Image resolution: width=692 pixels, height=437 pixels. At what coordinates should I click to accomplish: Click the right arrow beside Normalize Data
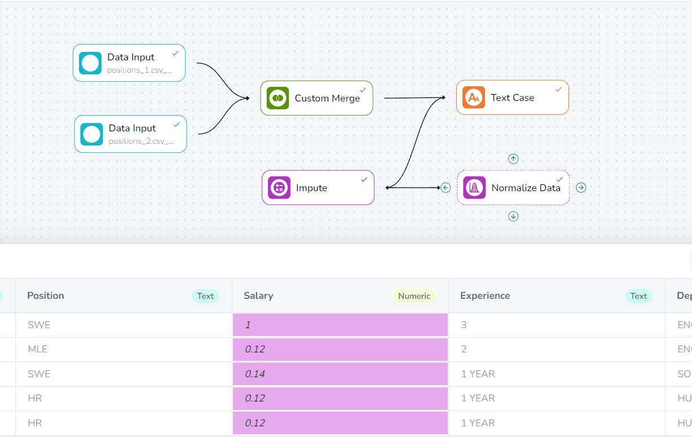(581, 187)
